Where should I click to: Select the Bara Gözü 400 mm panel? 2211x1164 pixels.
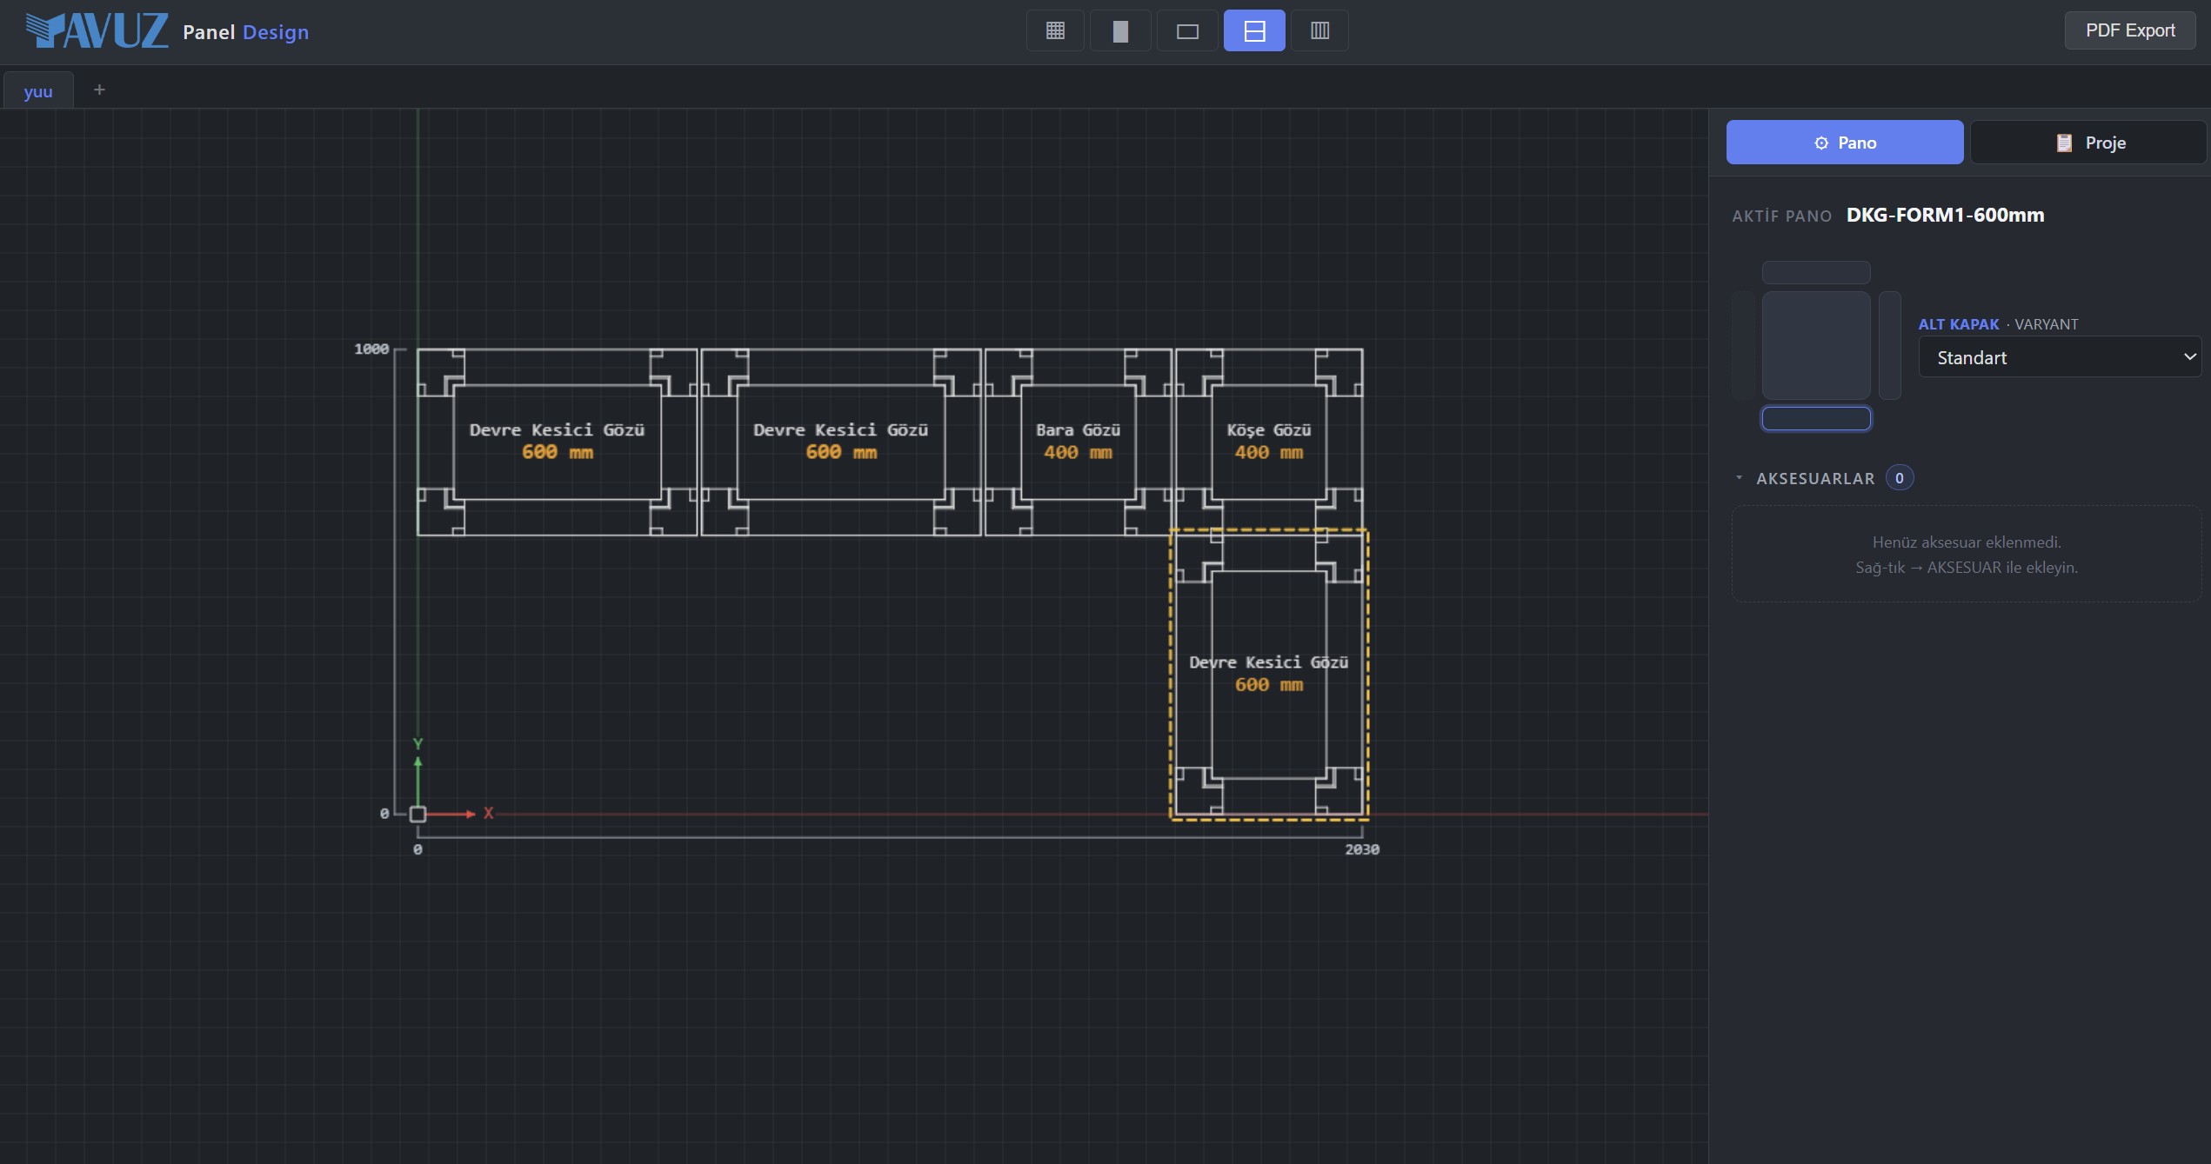coord(1079,442)
